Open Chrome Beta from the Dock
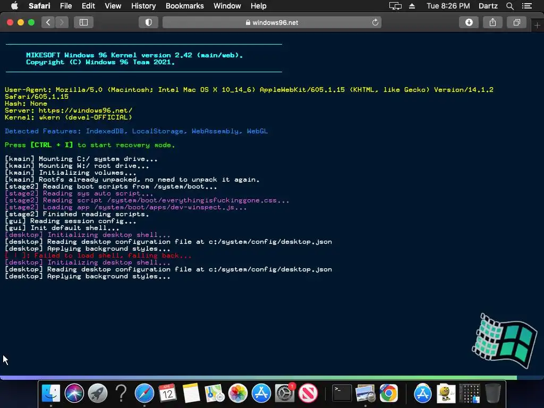 (388, 393)
